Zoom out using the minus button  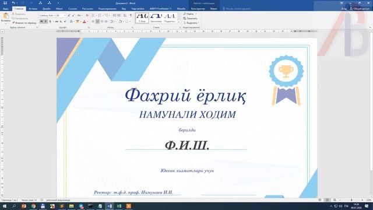click(340, 200)
